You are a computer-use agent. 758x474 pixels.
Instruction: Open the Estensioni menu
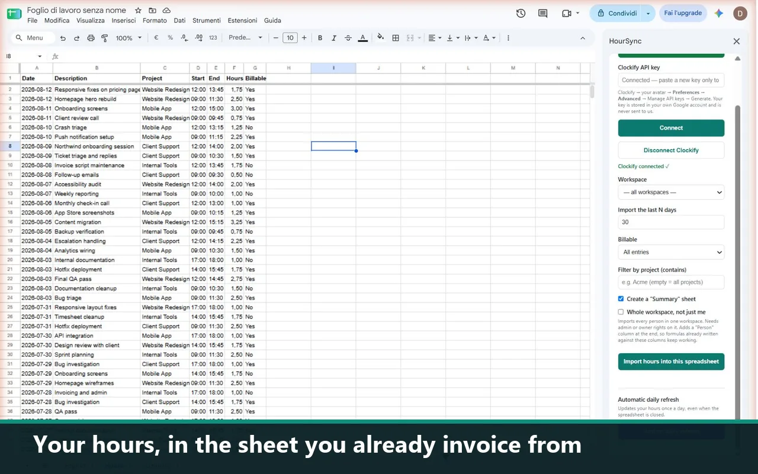[242, 21]
